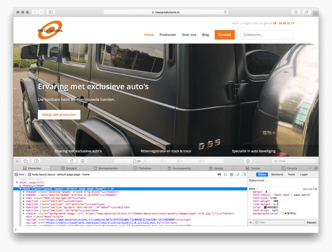Expand the about section element
The image size is (332, 252).
(24, 207)
